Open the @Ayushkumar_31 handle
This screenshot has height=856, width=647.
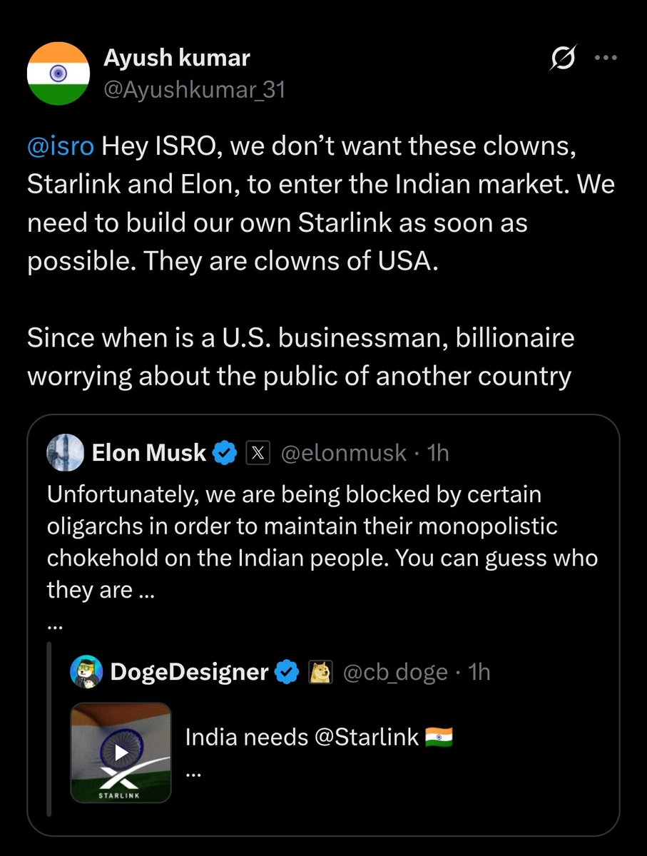point(194,91)
